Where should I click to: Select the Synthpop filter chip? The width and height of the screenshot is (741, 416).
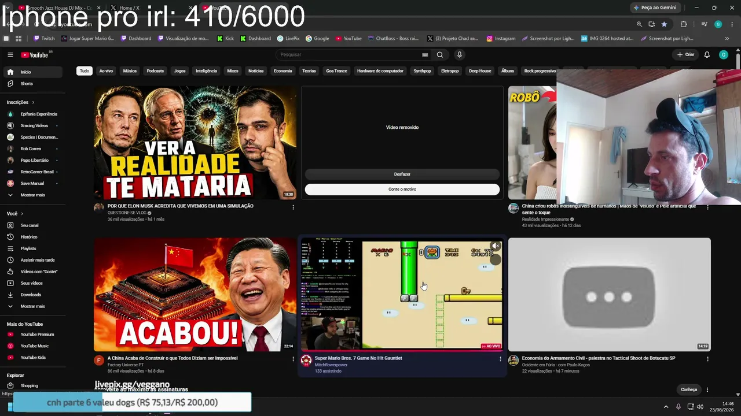point(422,71)
